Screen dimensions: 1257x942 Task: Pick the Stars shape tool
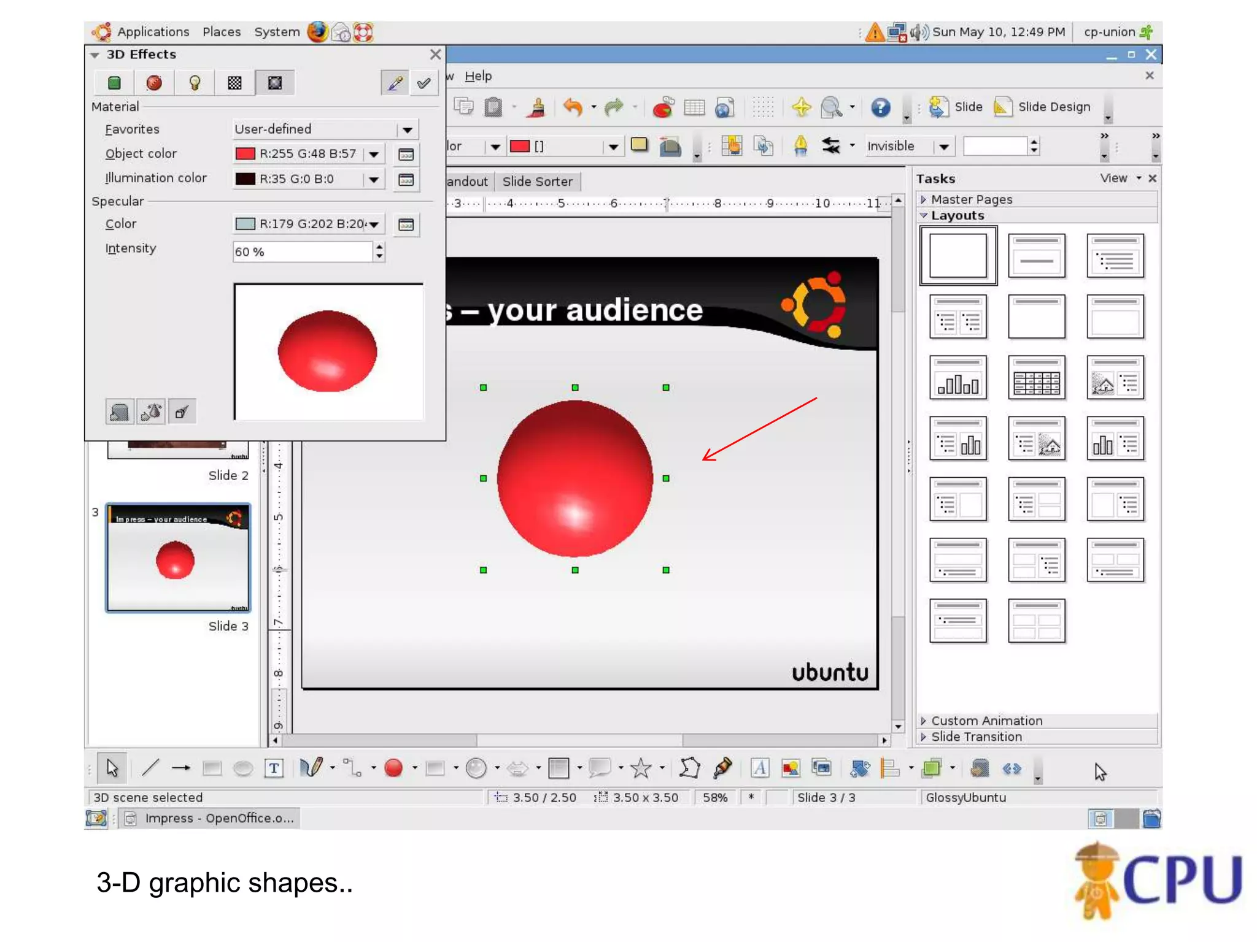pos(641,768)
